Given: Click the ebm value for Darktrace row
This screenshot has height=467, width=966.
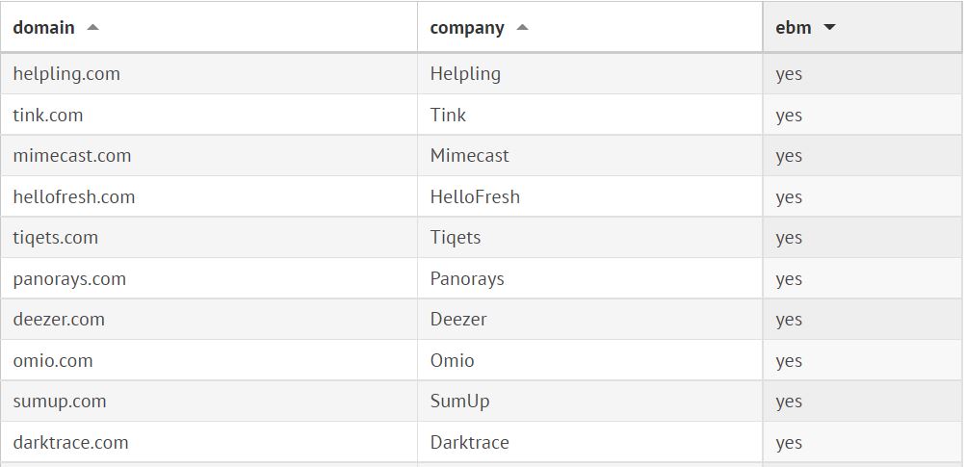Looking at the screenshot, I should 789,443.
